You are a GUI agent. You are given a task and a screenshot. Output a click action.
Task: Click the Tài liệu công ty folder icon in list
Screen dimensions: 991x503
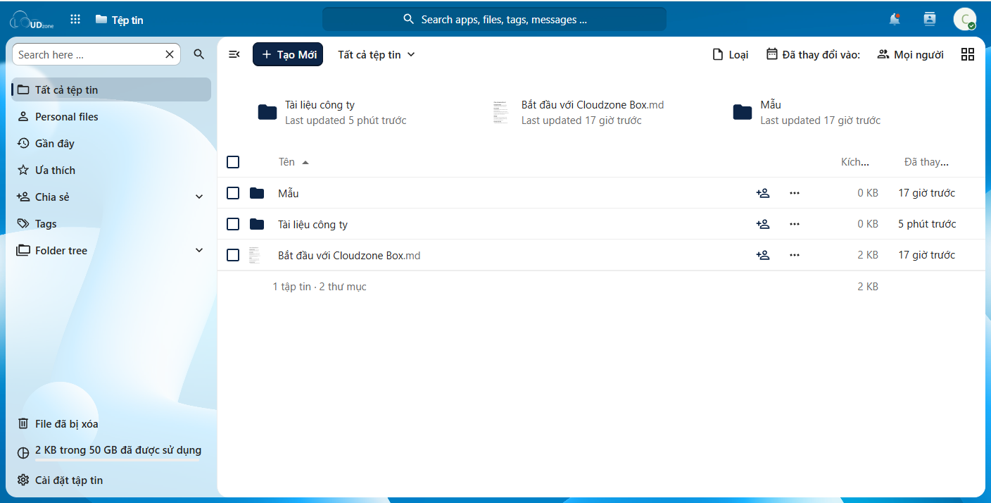[x=257, y=224]
